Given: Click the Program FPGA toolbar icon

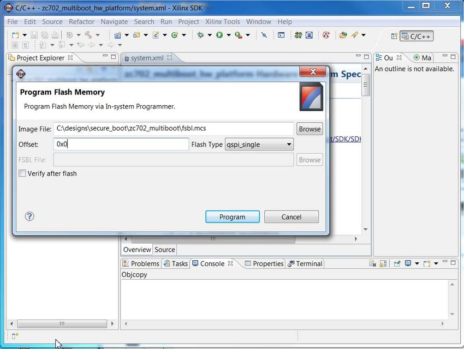Looking at the screenshot, I should (x=298, y=35).
